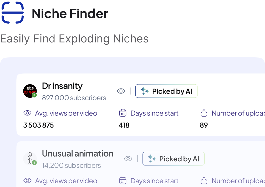The width and height of the screenshot is (265, 187).
Task: Open the Dr insanity channel avatar
Action: pos(30,91)
